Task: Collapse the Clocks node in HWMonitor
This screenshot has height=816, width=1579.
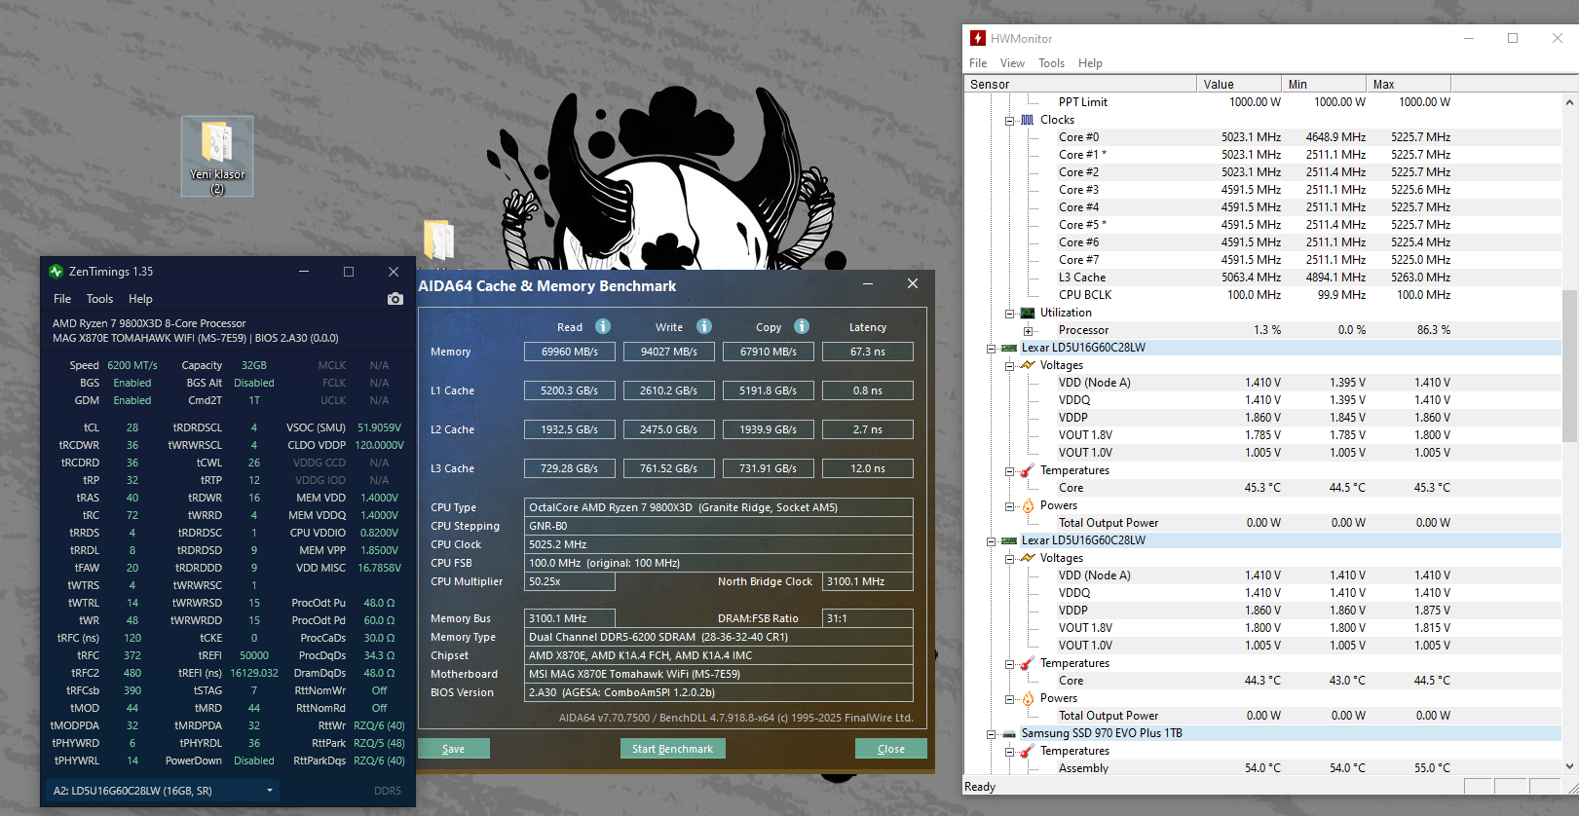Action: (x=1010, y=121)
